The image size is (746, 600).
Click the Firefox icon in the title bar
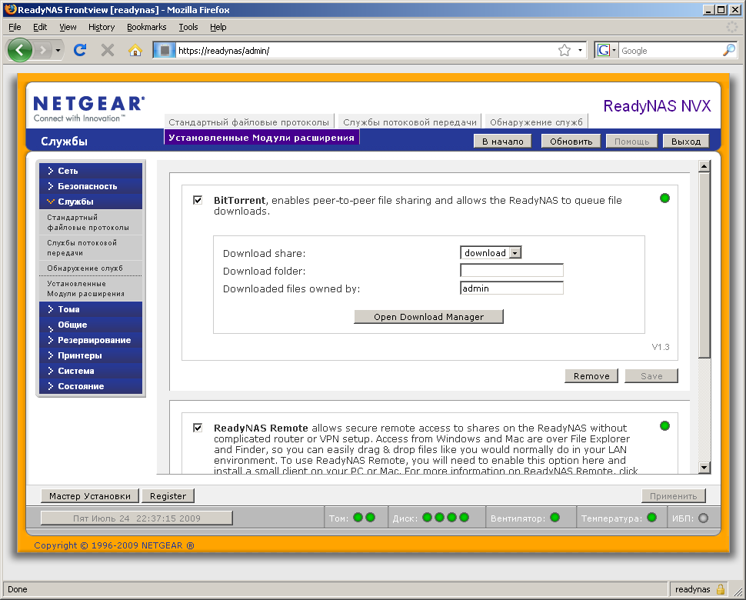(10, 9)
